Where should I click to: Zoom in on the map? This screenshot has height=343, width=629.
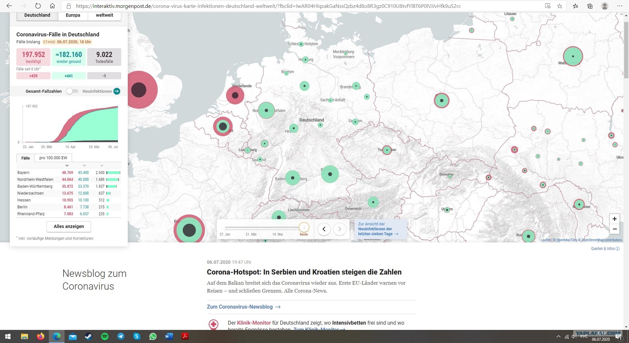[x=615, y=219]
